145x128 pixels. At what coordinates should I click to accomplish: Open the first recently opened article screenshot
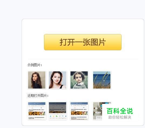[37, 111]
